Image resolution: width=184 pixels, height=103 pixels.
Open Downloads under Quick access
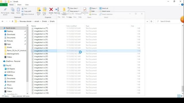[x=11, y=34]
